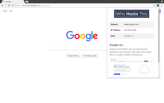Click the browser back arrow

3,5
